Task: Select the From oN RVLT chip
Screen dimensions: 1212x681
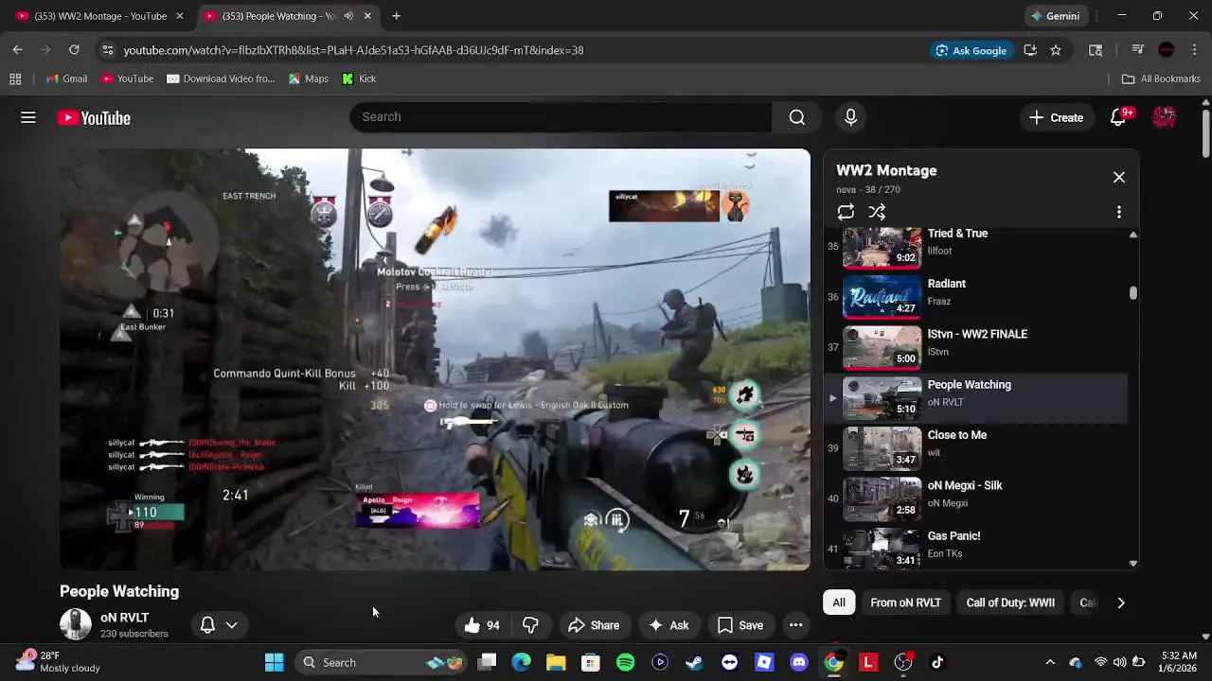Action: click(905, 602)
